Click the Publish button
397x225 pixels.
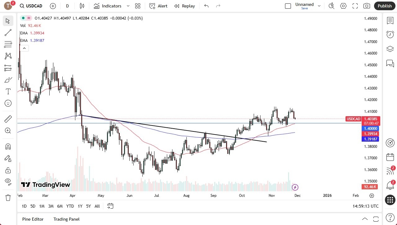coord(384,6)
